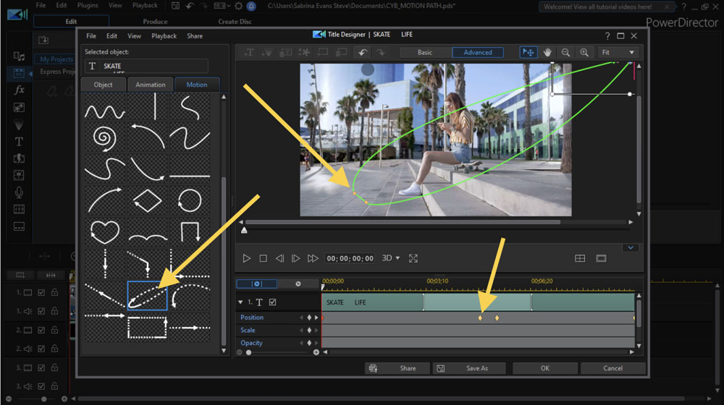
Task: Uncheck video track 1 enable checkbox
Action: [x=41, y=293]
